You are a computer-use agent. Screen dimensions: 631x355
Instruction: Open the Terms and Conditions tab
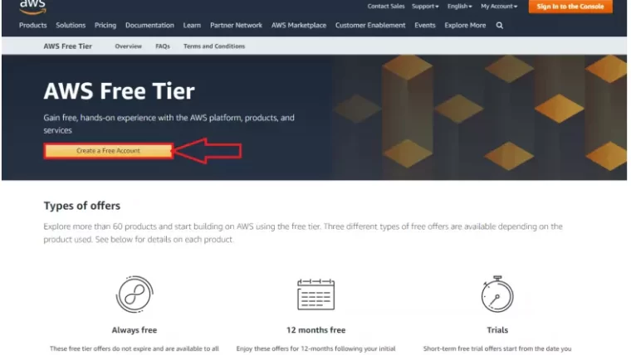214,46
